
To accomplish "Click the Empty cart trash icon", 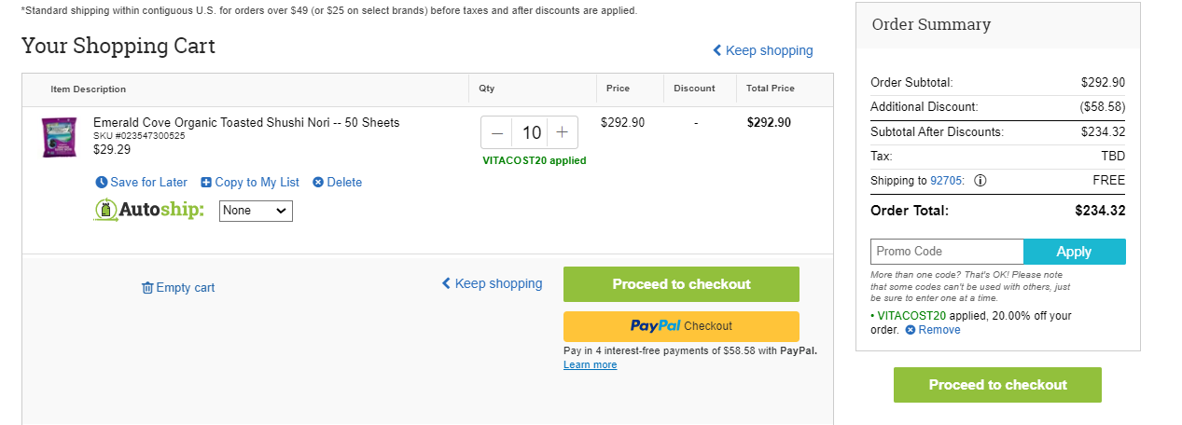I will click(x=147, y=288).
